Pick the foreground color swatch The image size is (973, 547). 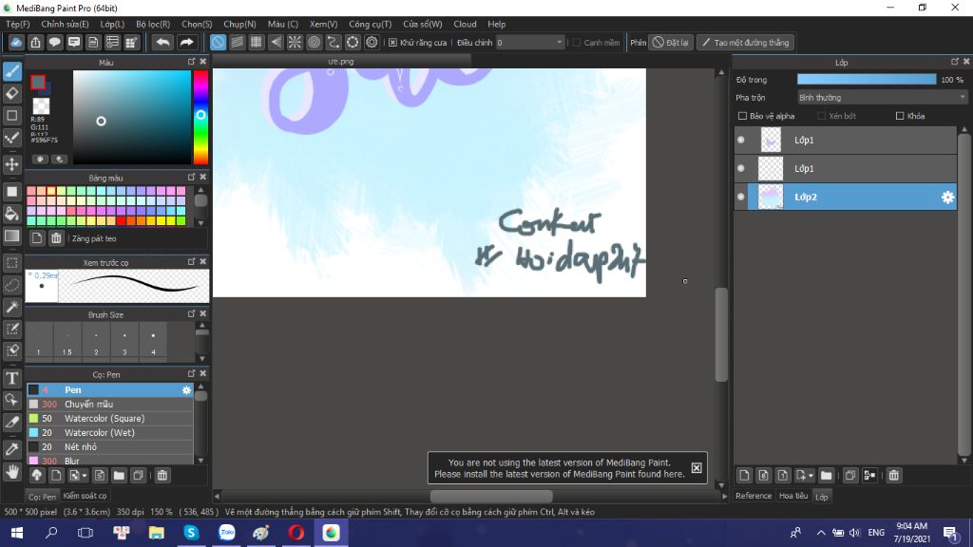coord(38,82)
